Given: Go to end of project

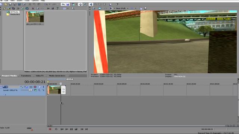Looking at the screenshot, I should [x=86, y=129].
